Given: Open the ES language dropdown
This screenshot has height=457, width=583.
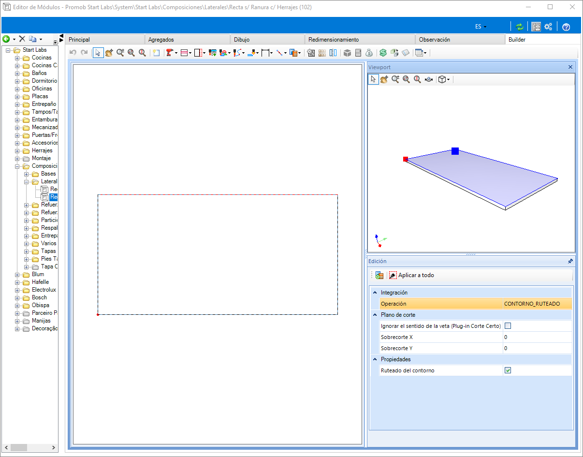Looking at the screenshot, I should pyautogui.click(x=481, y=27).
